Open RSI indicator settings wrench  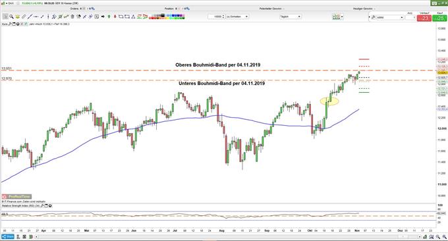[42, 205]
